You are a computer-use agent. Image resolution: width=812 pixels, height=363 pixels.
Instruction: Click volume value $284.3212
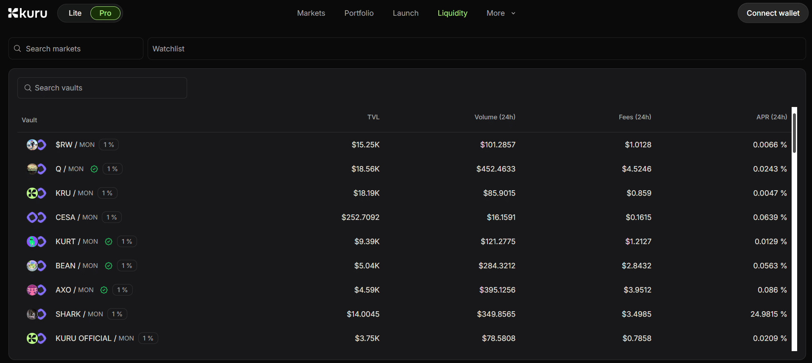[497, 266]
